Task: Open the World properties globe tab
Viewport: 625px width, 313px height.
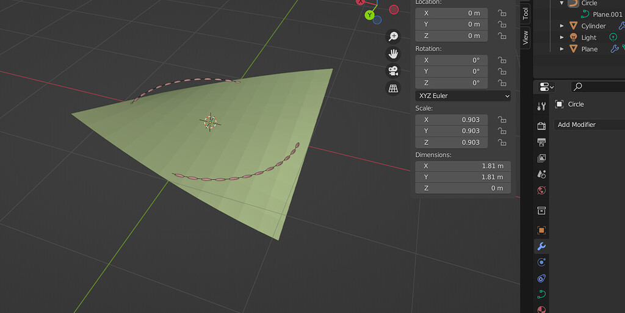Action: 541,190
